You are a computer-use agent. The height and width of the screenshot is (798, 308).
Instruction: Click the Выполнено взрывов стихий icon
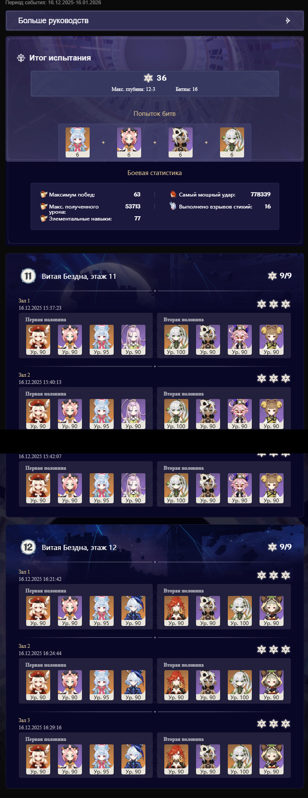(173, 206)
